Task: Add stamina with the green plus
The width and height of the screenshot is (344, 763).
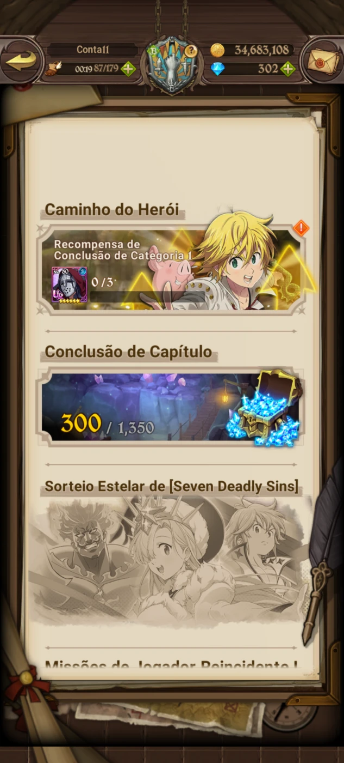Action: (x=128, y=69)
